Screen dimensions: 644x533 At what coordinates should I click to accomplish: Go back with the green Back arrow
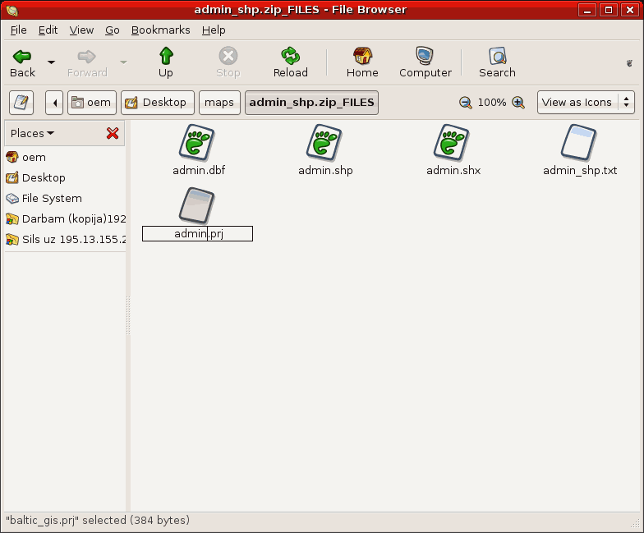click(22, 62)
